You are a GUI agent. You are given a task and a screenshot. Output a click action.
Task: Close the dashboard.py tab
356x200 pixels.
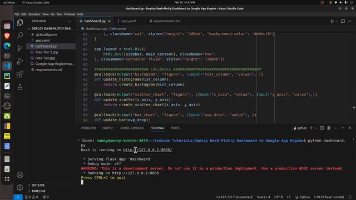tap(109, 21)
